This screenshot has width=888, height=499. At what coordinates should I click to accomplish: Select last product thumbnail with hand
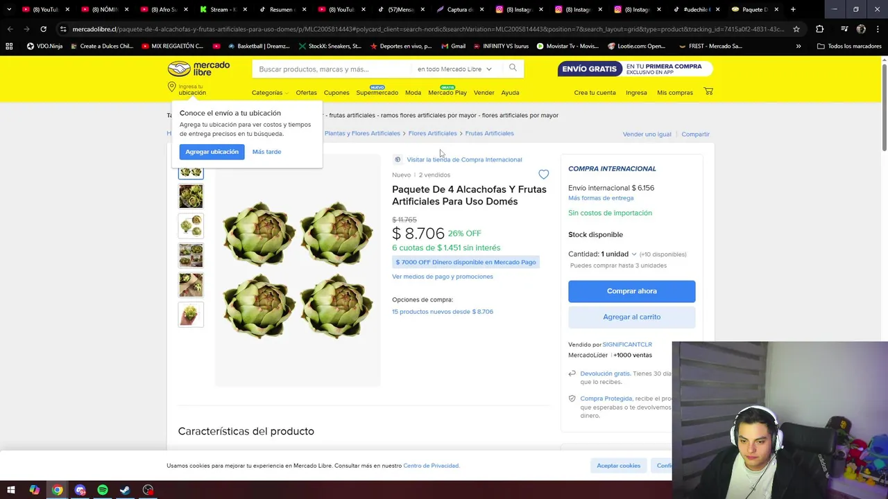coord(191,315)
